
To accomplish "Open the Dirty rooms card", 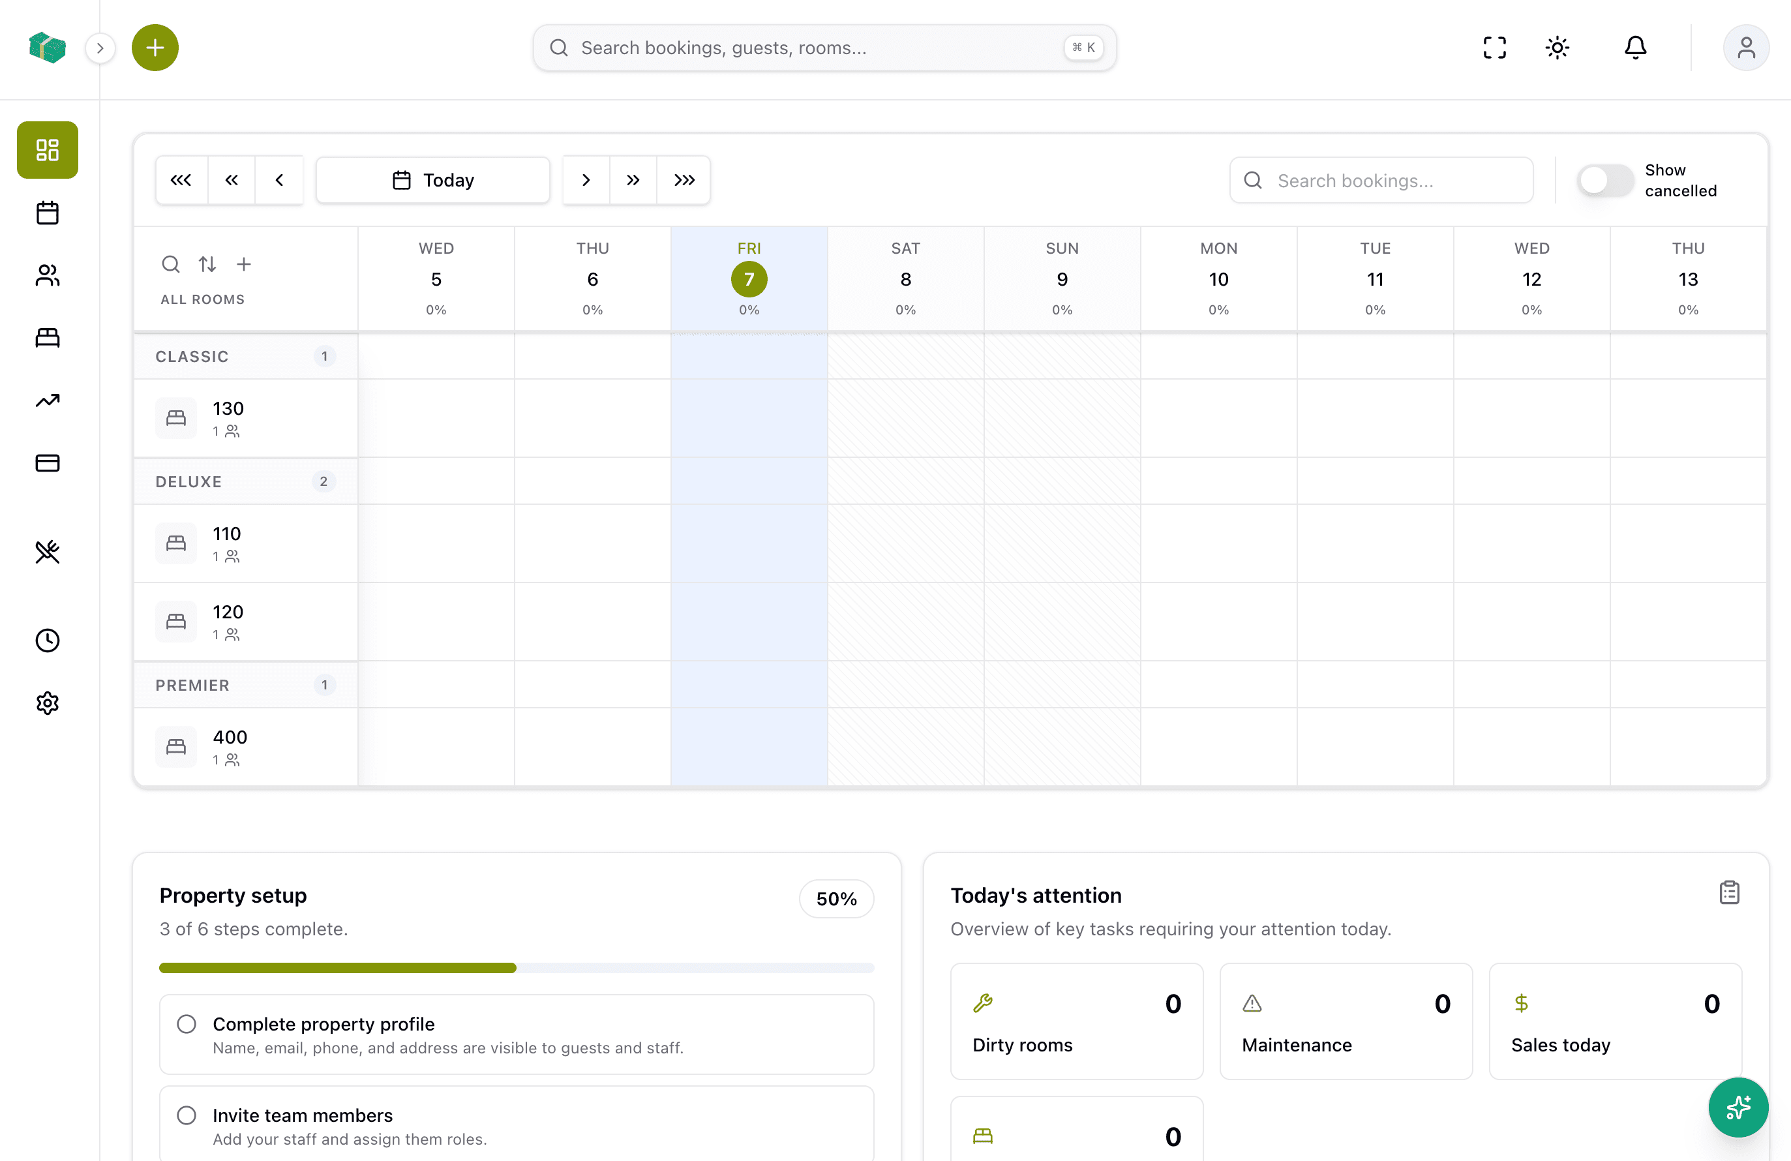I will coord(1076,1022).
